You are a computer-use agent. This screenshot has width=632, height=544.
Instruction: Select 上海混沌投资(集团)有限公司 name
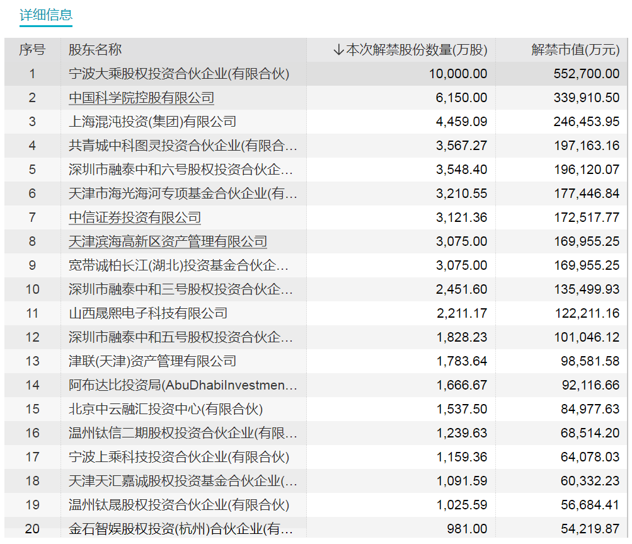pyautogui.click(x=152, y=122)
